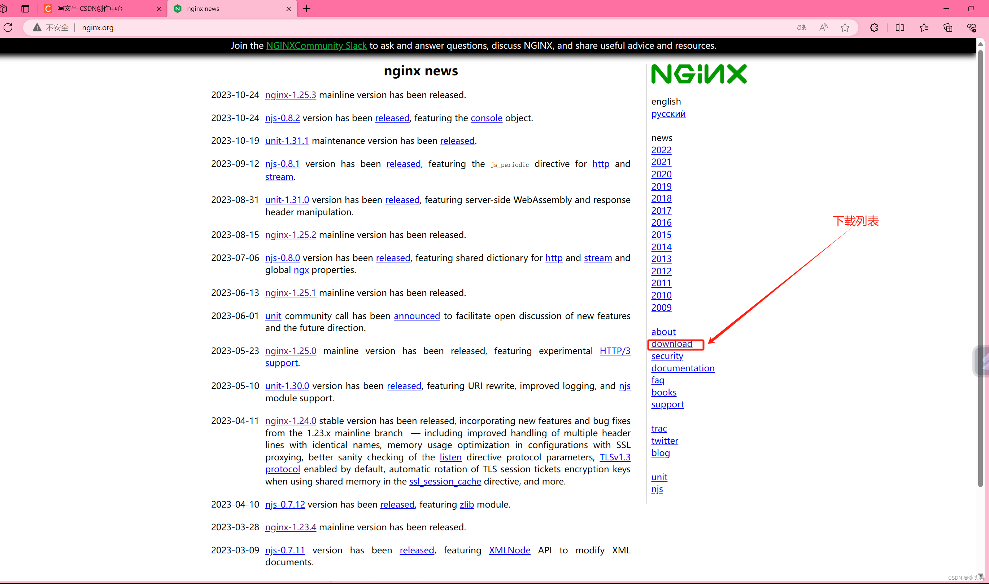
Task: Open the security page link
Action: [667, 356]
